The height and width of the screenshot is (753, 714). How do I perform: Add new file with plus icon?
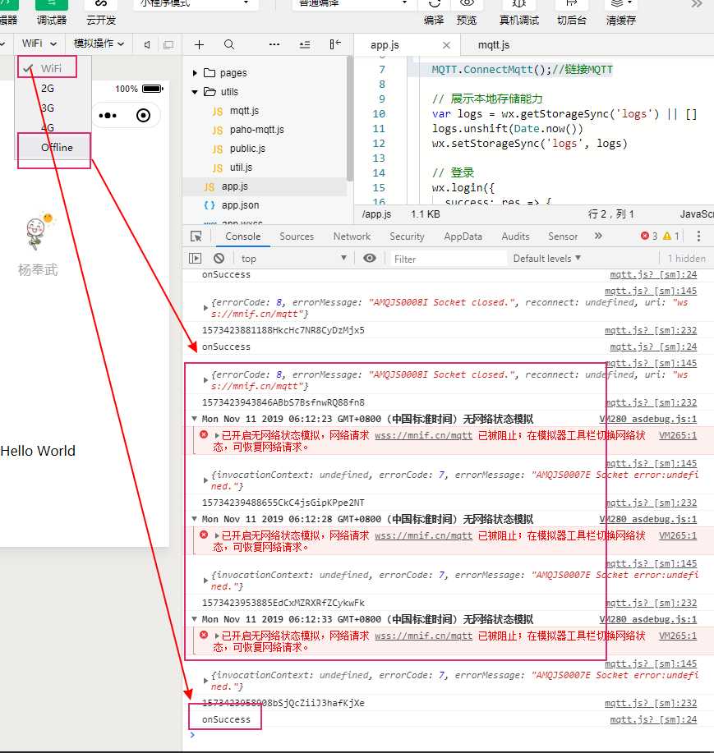199,44
